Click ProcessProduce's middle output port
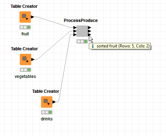The height and width of the screenshot is (136, 166). [90, 31]
